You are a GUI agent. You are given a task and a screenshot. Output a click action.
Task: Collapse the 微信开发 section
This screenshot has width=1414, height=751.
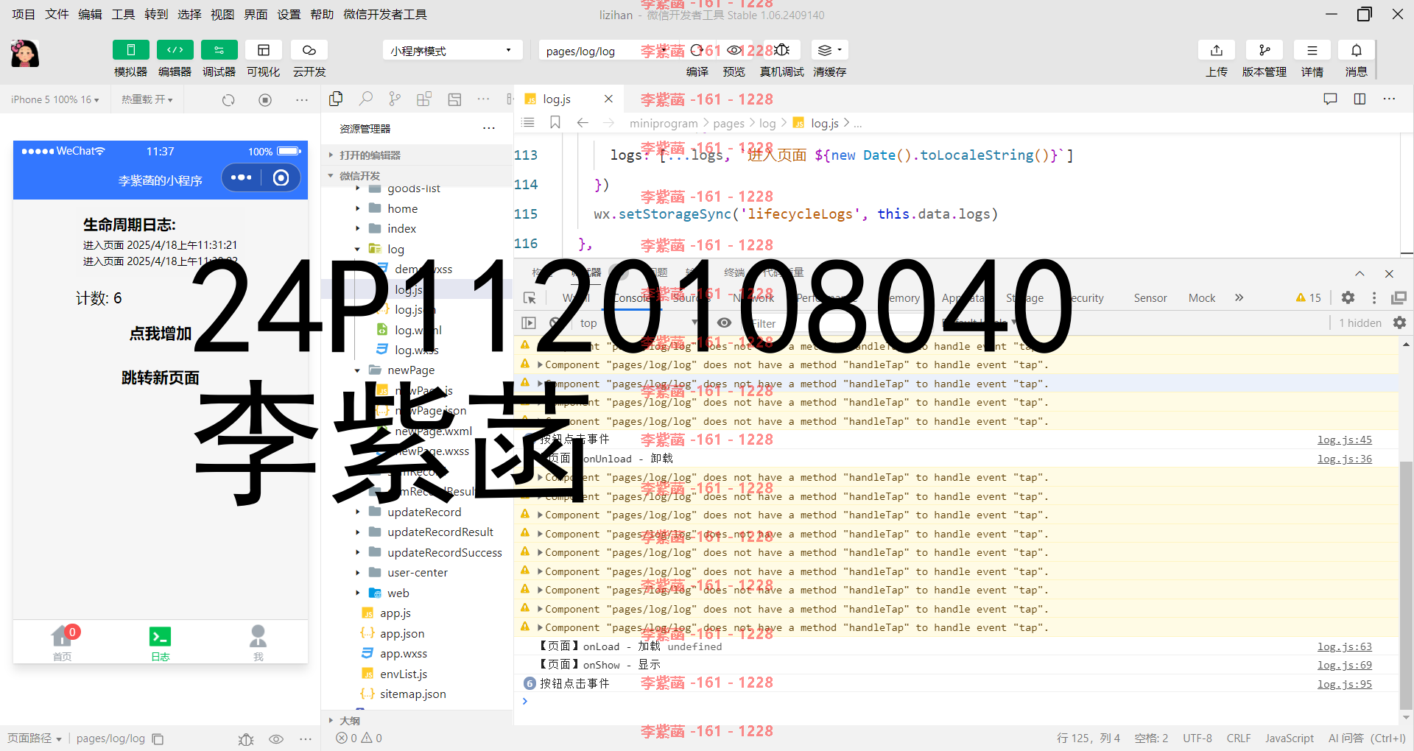click(417, 176)
